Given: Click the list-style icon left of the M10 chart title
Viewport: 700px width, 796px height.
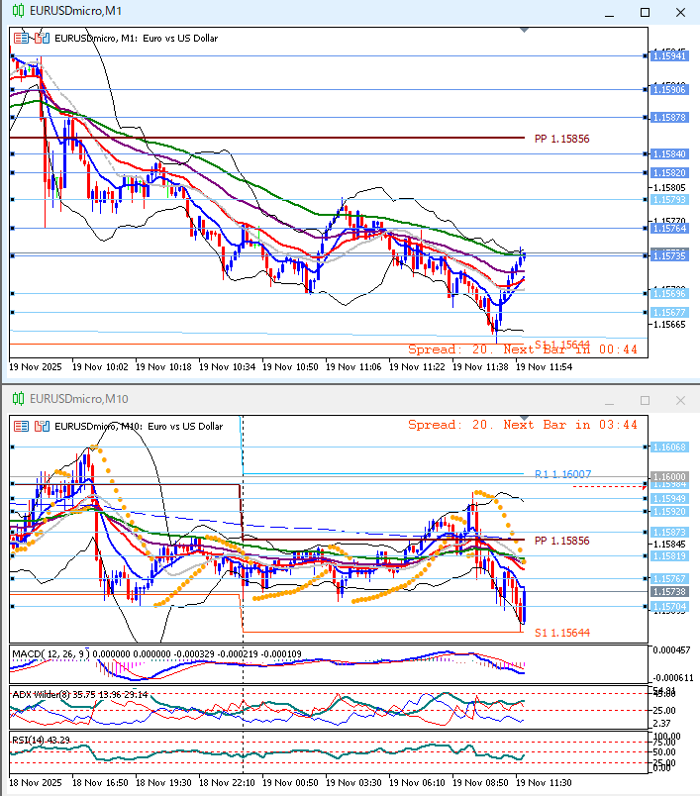Looking at the screenshot, I should coord(21,425).
